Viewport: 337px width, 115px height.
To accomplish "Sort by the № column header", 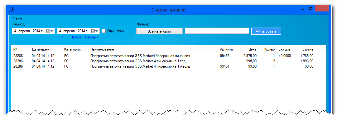I will pos(20,49).
